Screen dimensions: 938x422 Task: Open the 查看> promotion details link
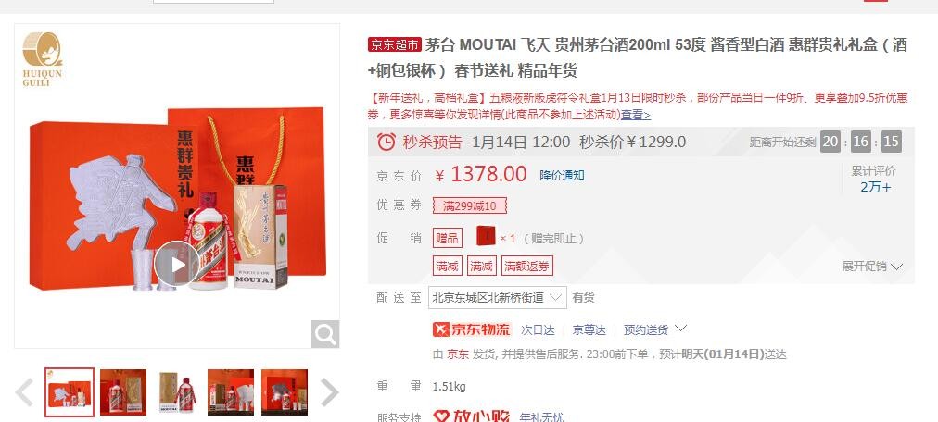pyautogui.click(x=635, y=115)
